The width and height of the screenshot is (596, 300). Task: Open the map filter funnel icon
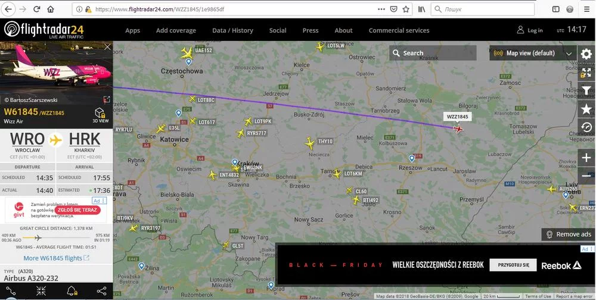click(586, 90)
